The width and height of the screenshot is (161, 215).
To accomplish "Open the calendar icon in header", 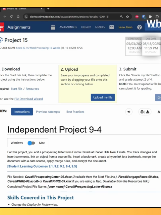I will 53,27.
